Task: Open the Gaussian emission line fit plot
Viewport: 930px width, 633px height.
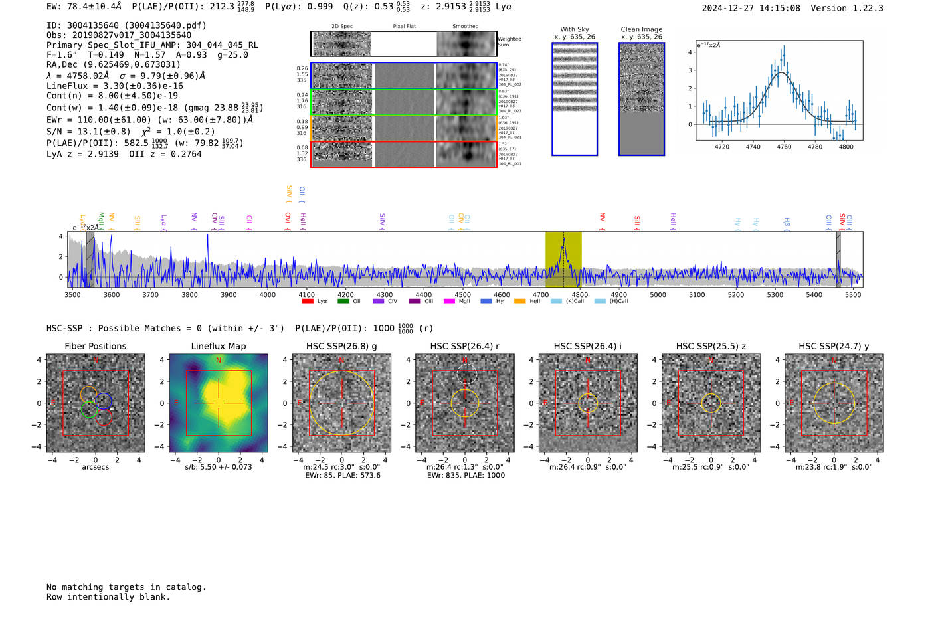Action: pos(779,90)
